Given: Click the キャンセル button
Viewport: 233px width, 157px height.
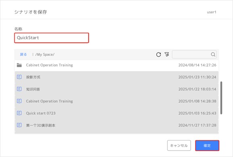Looking at the screenshot, I should 179,145.
